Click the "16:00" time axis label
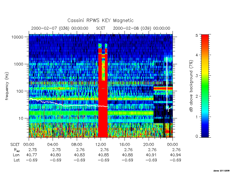Image resolution: width=230 pixels, height=172 pixels. [124, 144]
